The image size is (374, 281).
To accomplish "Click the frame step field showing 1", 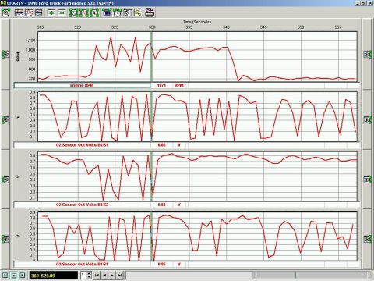I will point(83,275).
